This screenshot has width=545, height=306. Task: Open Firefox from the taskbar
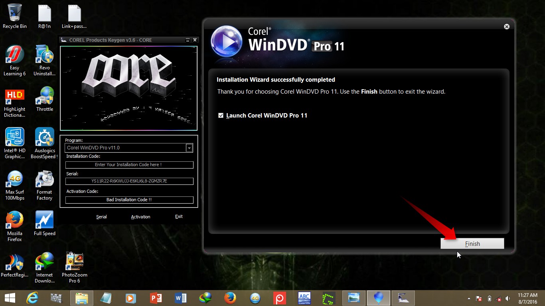[230, 298]
